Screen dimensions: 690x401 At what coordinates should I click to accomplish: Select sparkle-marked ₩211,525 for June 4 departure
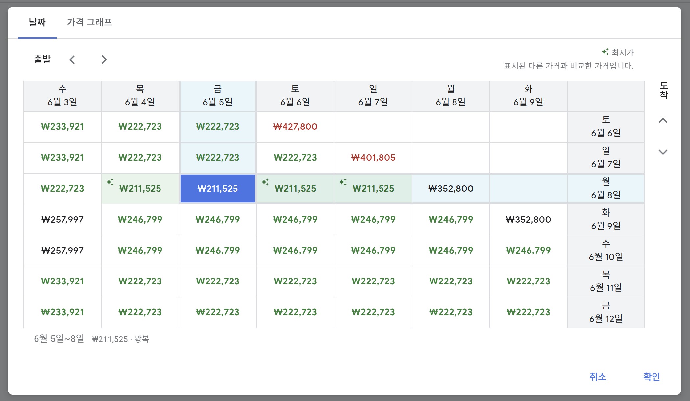click(x=140, y=189)
